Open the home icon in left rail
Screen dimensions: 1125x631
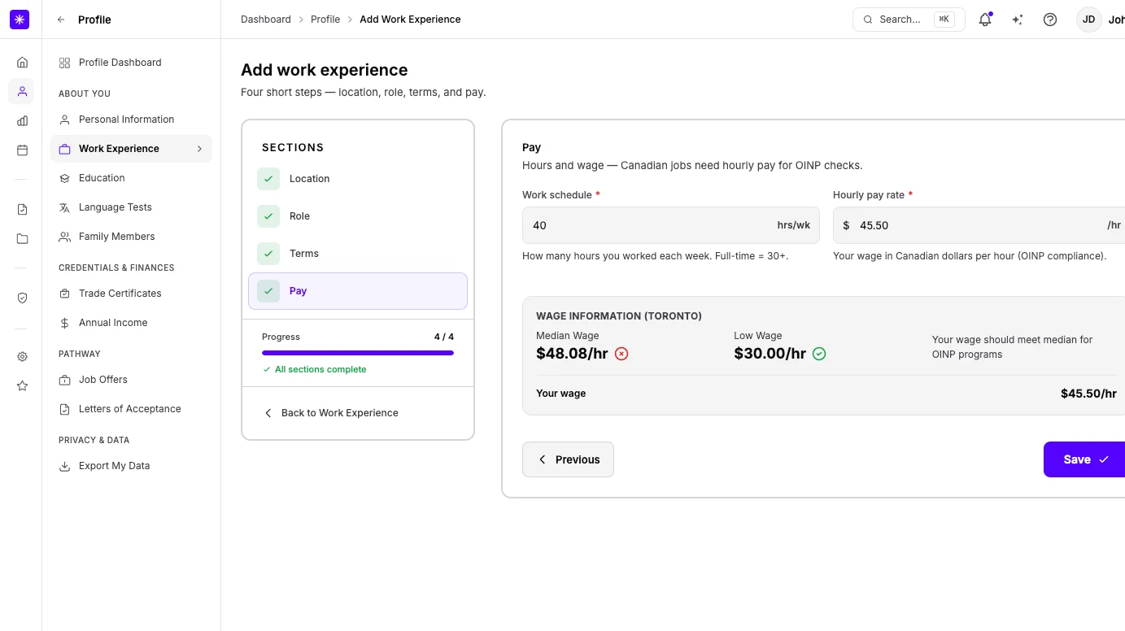click(22, 63)
